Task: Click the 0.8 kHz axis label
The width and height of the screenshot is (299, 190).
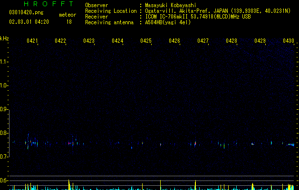Action: point(4,133)
